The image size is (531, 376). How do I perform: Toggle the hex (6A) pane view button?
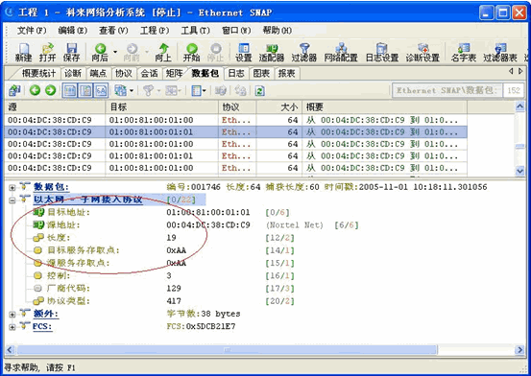(x=101, y=90)
